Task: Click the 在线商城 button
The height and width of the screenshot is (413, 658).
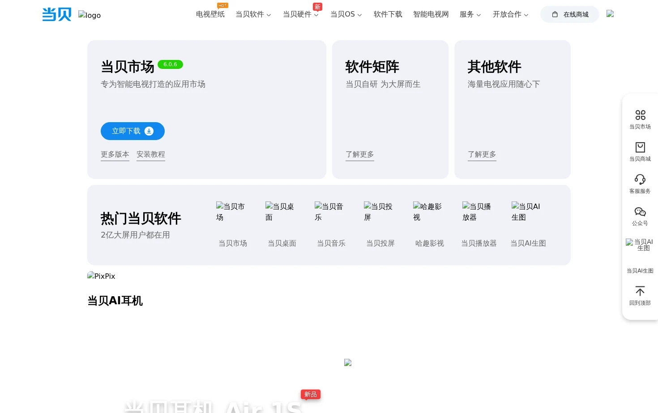Action: coord(570,14)
